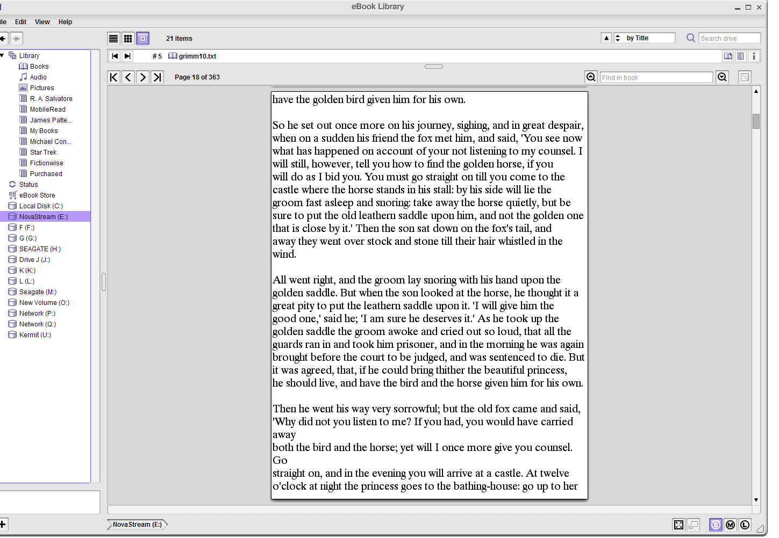Click the find previous magnifier button
This screenshot has width=779, height=538.
[x=591, y=77]
